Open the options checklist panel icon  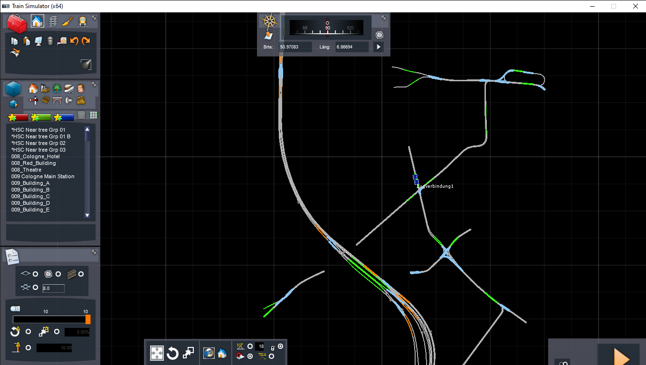13,257
